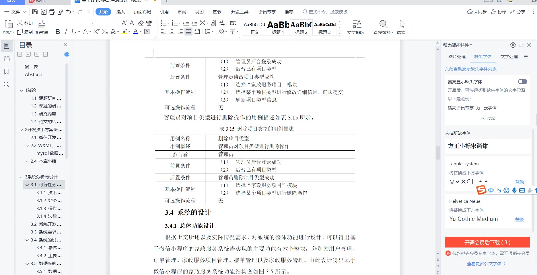Viewport: 537px width, 275px height.
Task: Click the center align icon
Action: pos(172,32)
